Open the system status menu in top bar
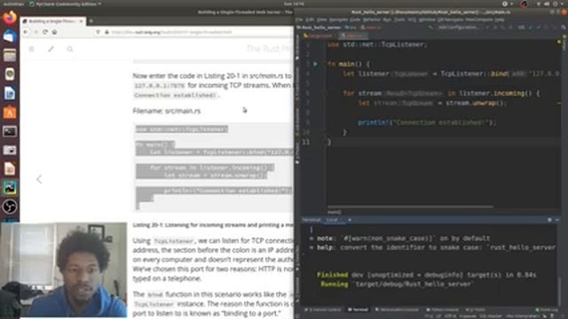 coord(550,4)
